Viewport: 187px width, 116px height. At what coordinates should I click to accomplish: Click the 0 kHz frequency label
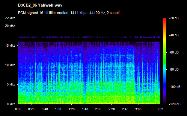point(11,104)
